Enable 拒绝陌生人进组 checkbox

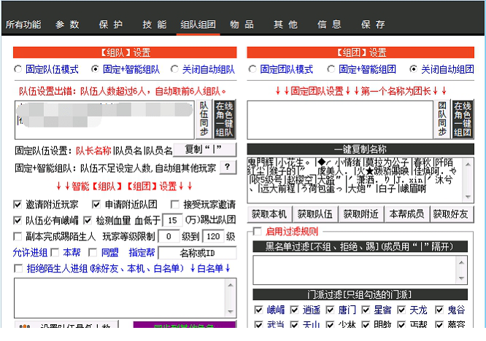pos(18,268)
